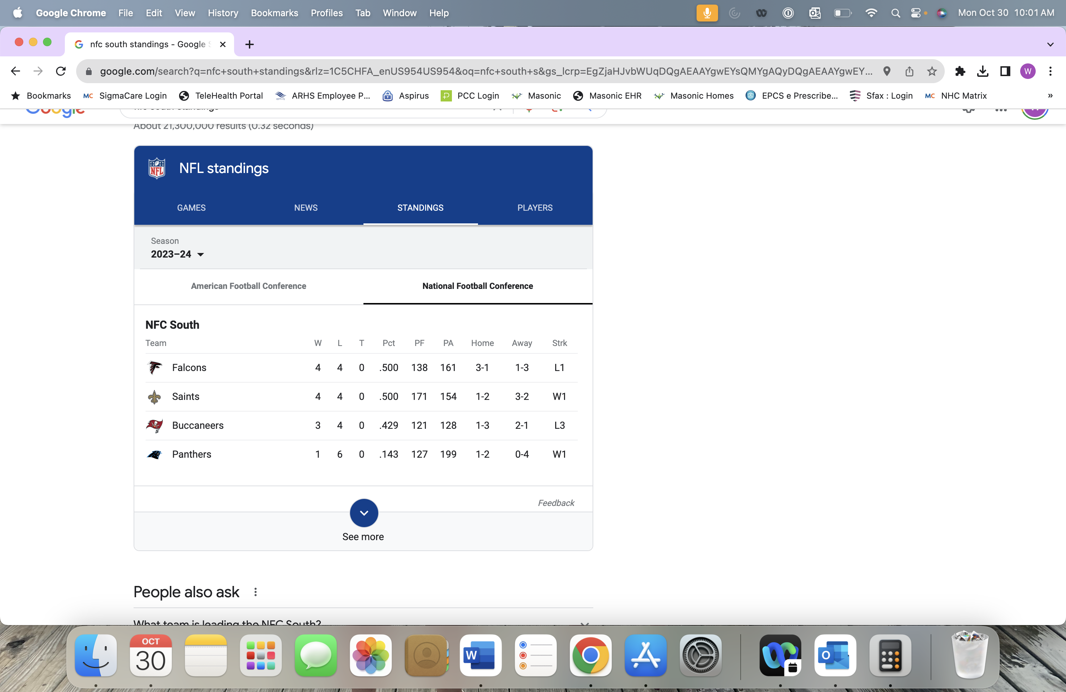This screenshot has width=1066, height=692.
Task: Click the Falcons team logo
Action: [154, 367]
